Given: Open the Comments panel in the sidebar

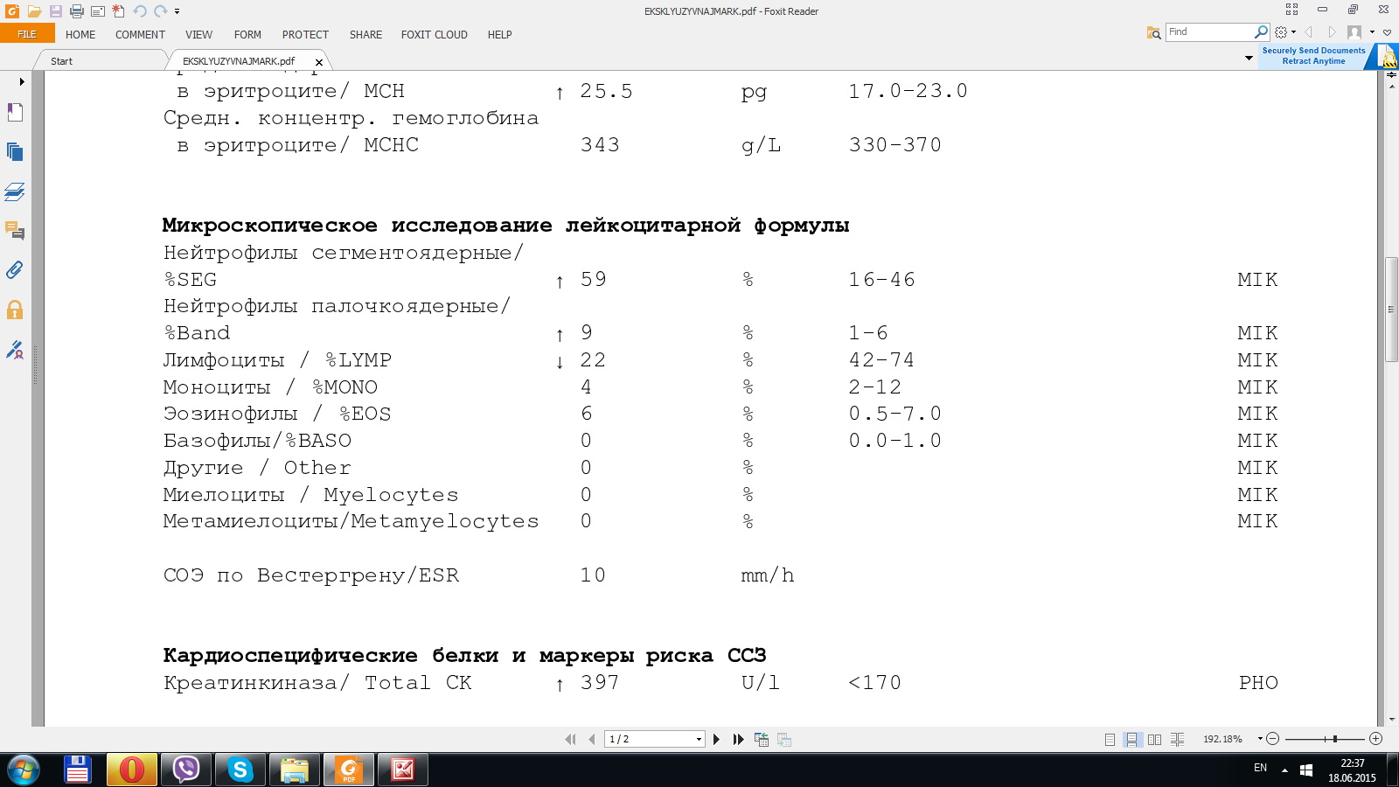Looking at the screenshot, I should [x=15, y=231].
